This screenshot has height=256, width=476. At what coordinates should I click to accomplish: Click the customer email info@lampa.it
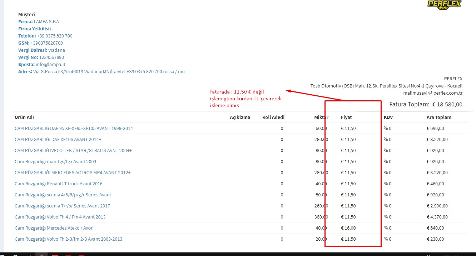(50, 64)
